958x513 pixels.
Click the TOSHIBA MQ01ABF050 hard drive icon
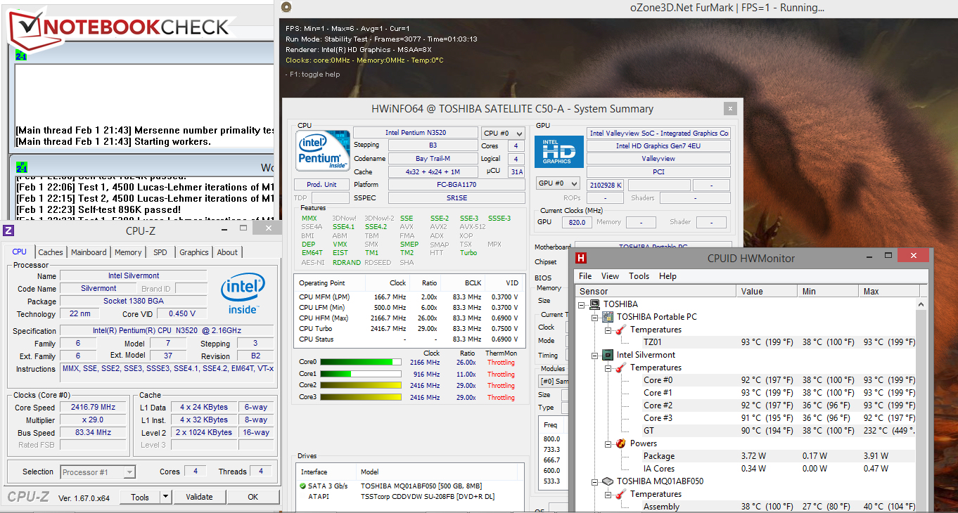click(x=608, y=481)
